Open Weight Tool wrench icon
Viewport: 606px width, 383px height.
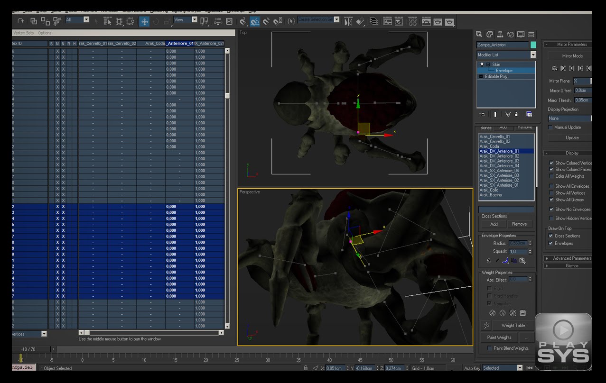pos(486,325)
